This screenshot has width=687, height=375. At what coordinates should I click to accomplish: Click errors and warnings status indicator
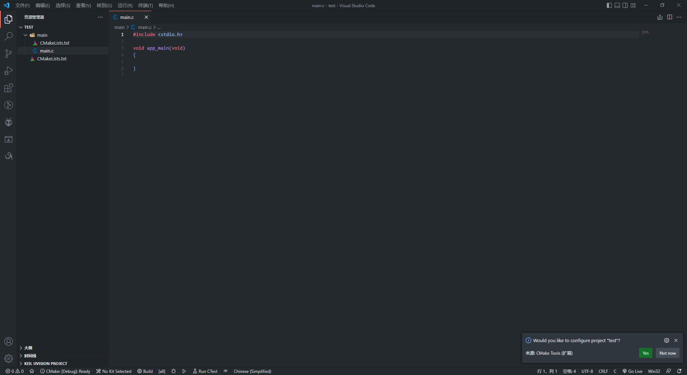[x=15, y=371]
